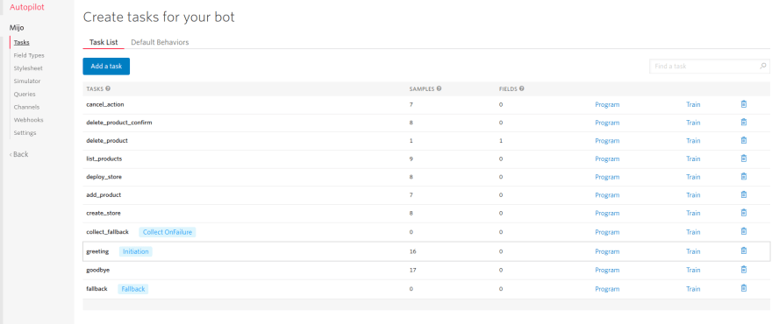Open the TASKS column help icon
This screenshot has width=772, height=324.
pos(108,89)
